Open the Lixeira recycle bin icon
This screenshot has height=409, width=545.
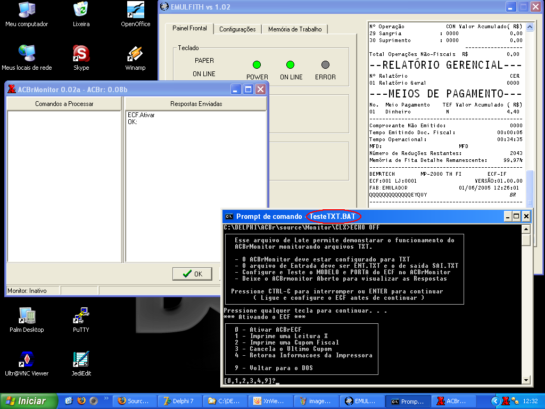coord(81,10)
